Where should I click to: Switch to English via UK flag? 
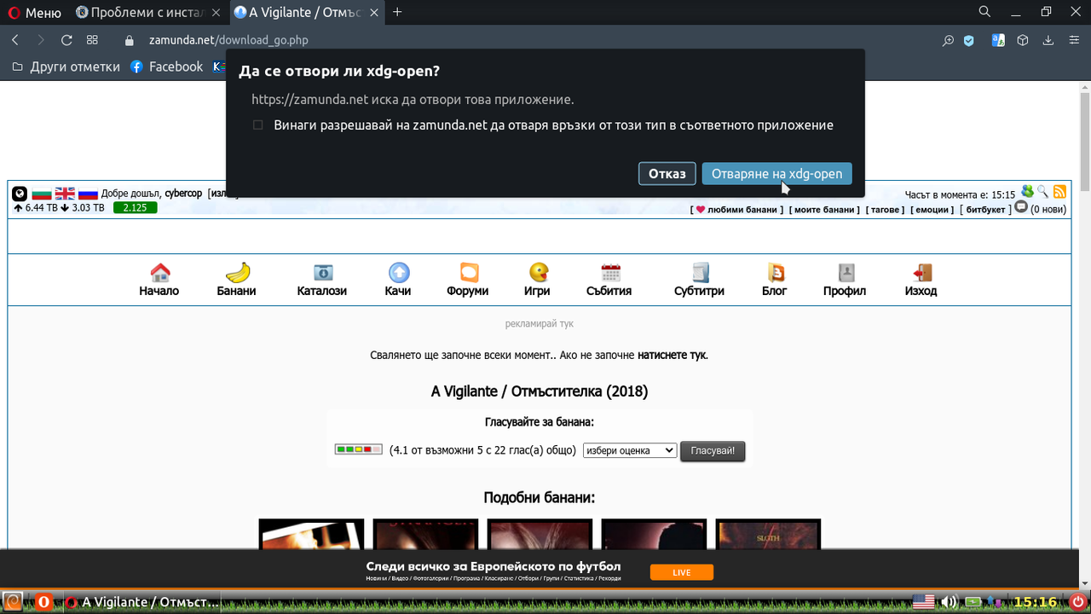[65, 194]
